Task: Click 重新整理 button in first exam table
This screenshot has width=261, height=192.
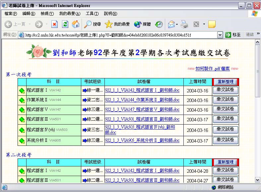Action: tap(226, 82)
